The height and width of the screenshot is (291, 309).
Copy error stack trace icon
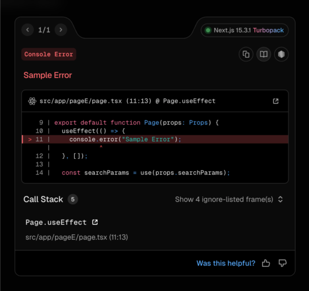pyautogui.click(x=246, y=54)
